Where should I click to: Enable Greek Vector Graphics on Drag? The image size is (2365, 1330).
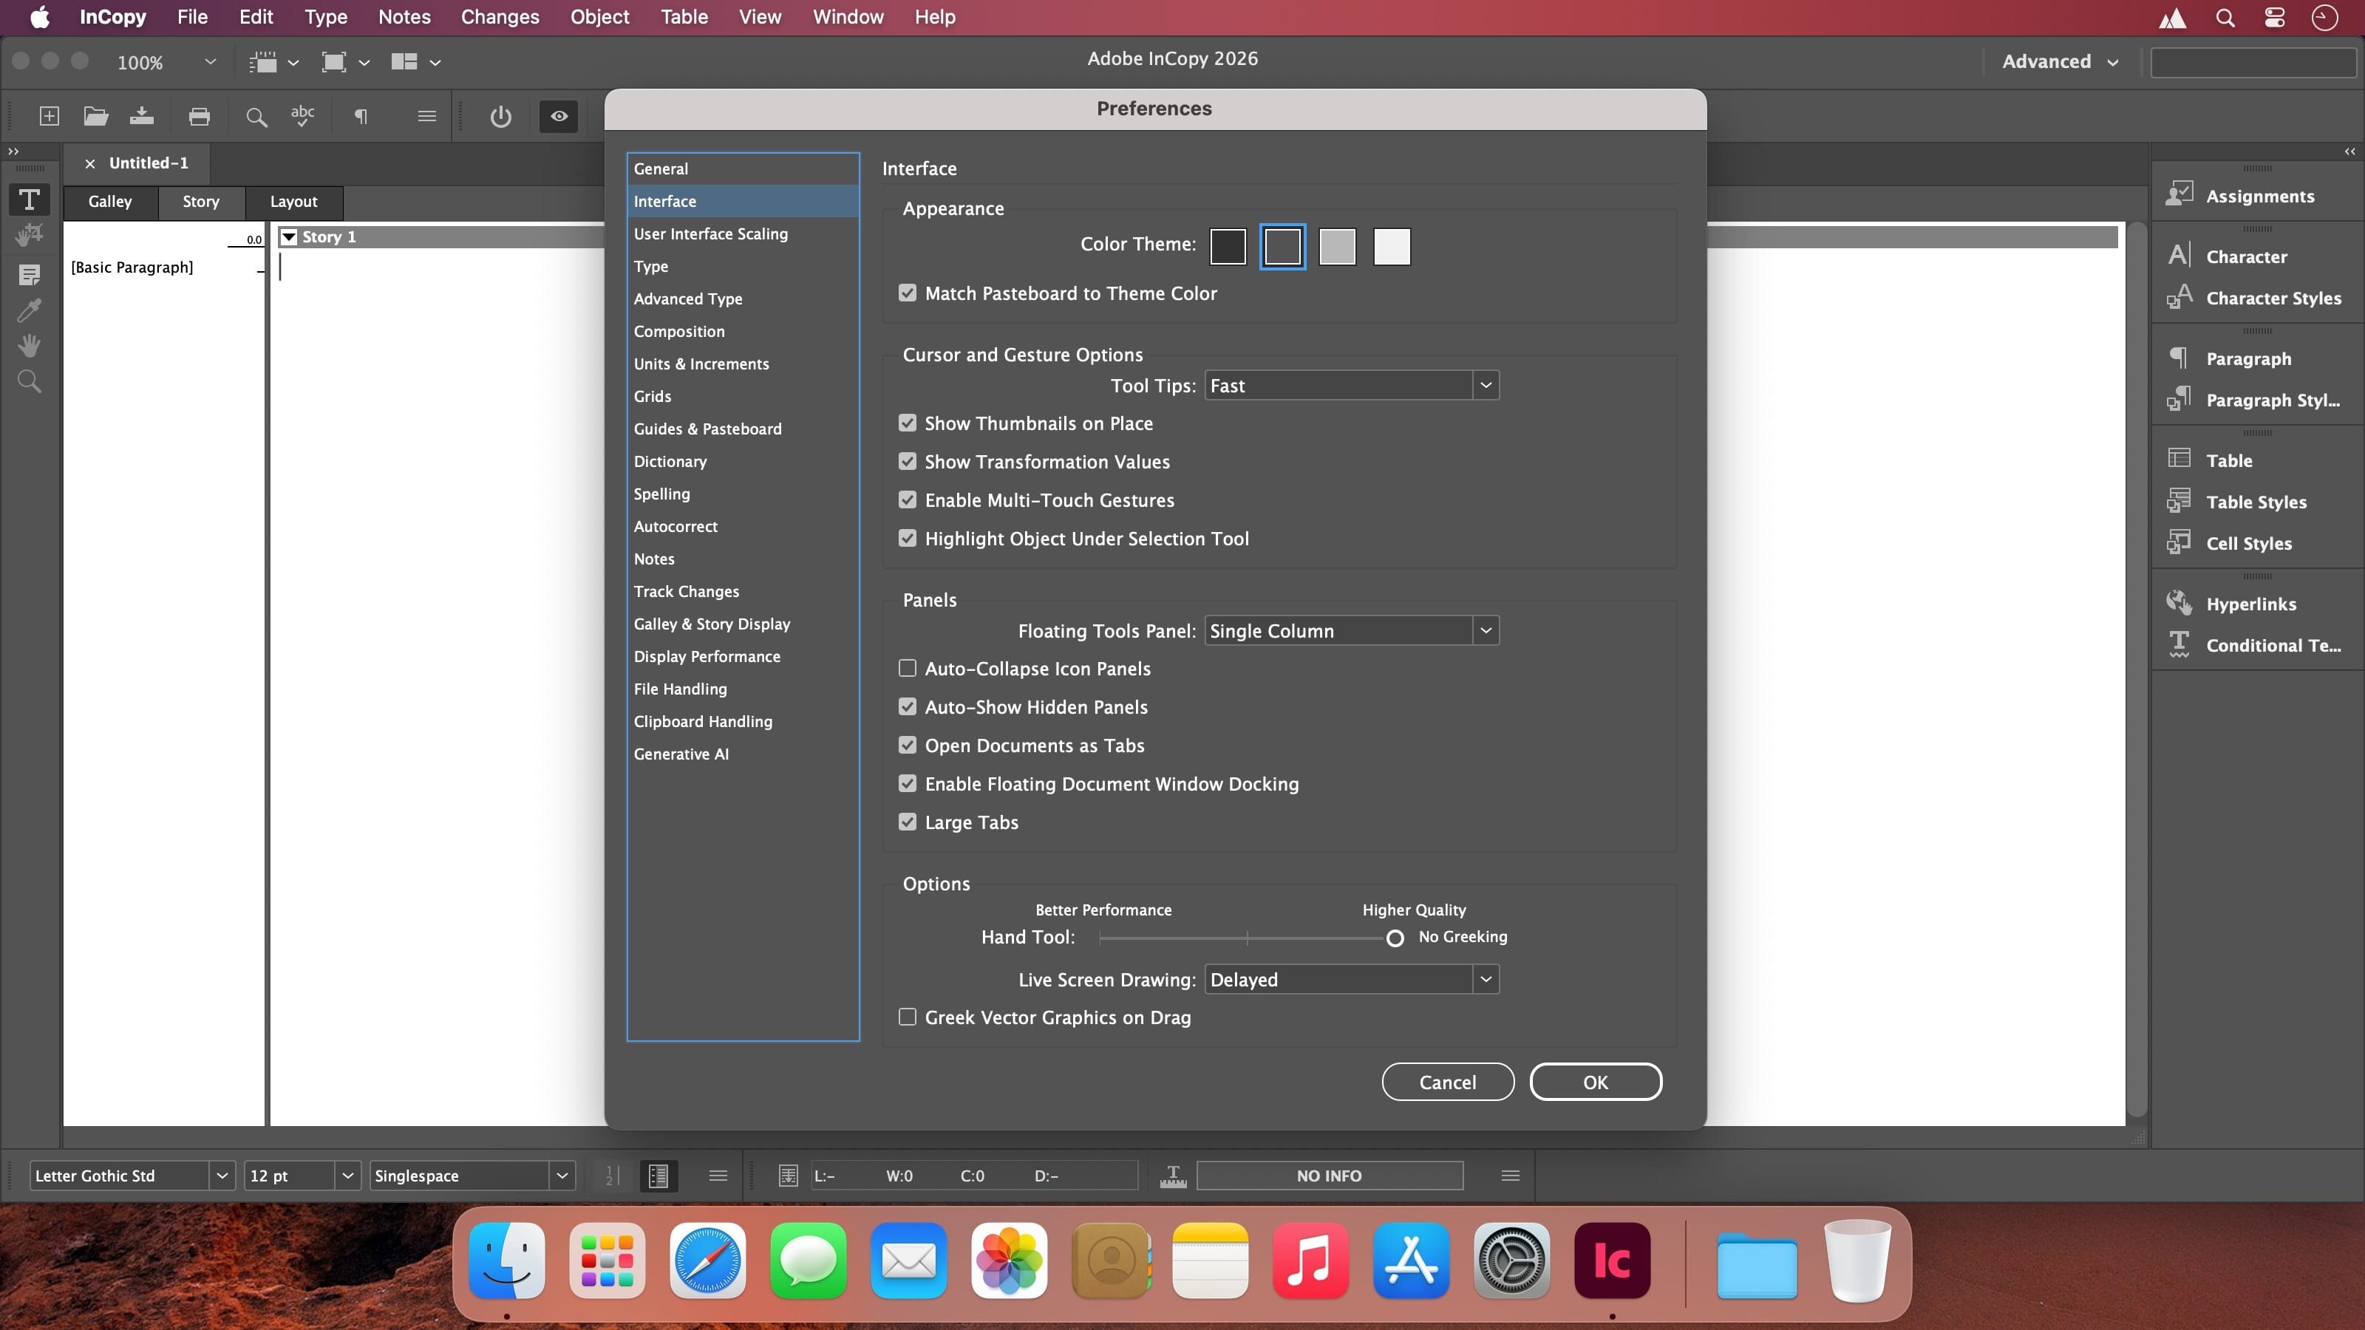(908, 1017)
